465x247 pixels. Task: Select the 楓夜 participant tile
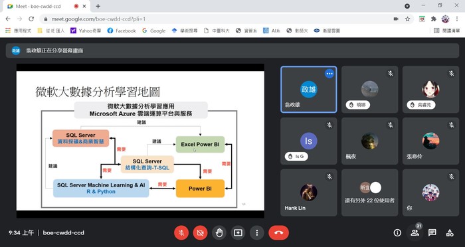tap(370, 141)
